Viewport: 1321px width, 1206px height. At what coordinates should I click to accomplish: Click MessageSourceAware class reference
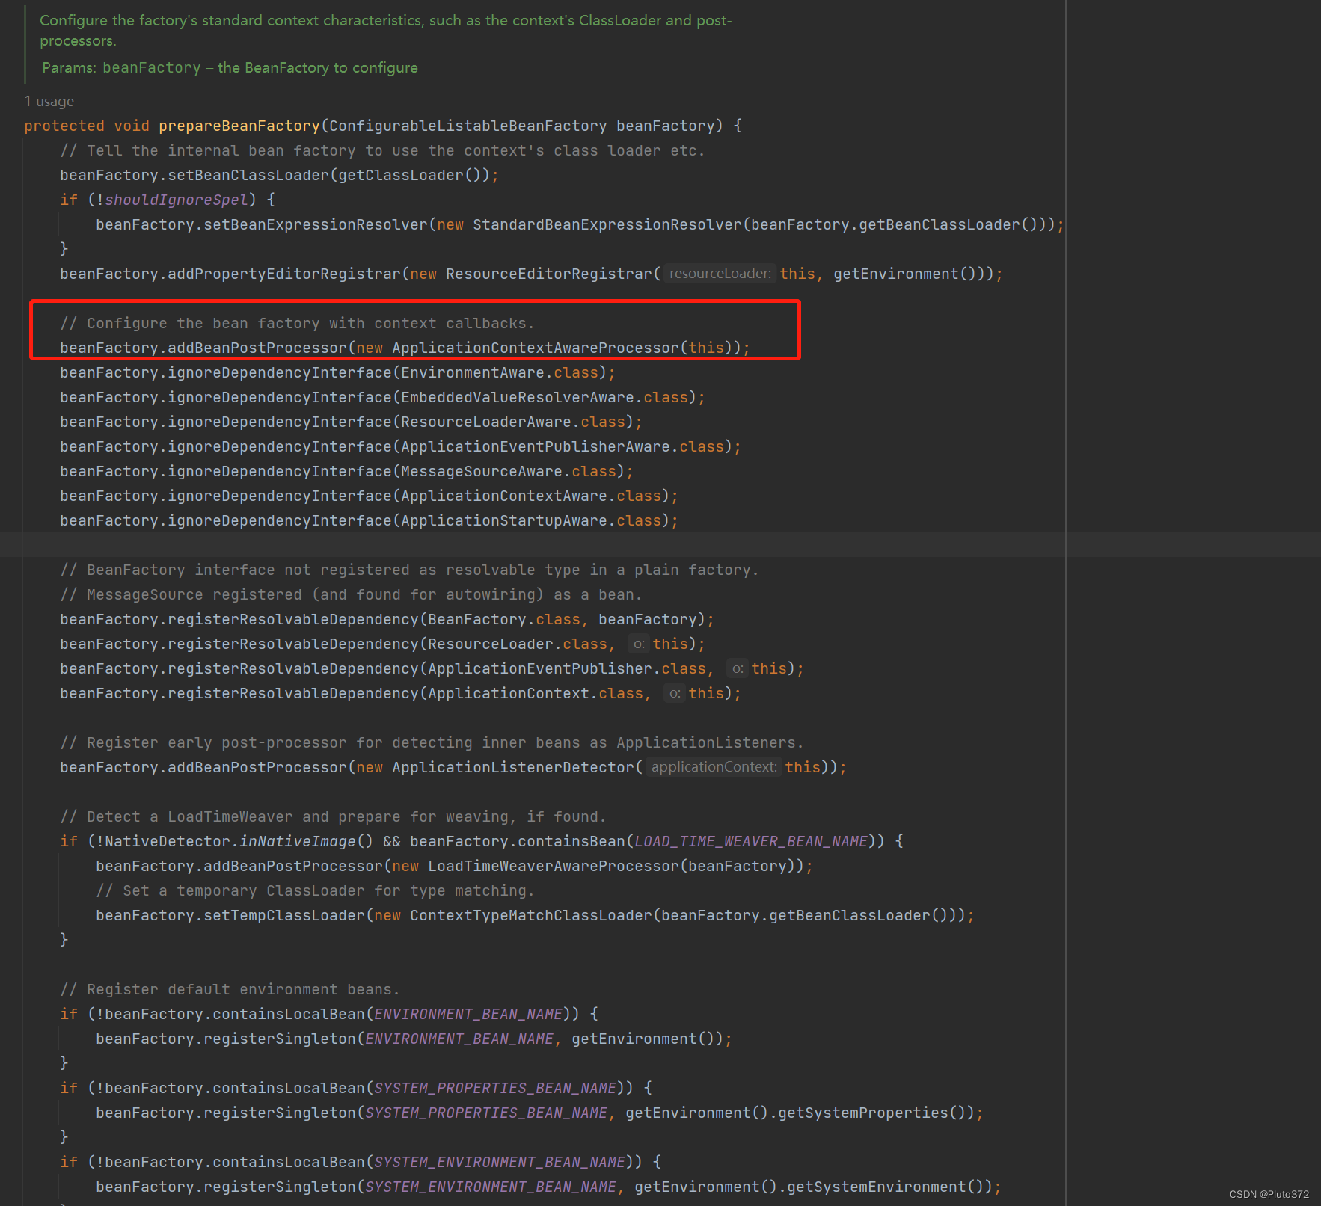(x=482, y=471)
